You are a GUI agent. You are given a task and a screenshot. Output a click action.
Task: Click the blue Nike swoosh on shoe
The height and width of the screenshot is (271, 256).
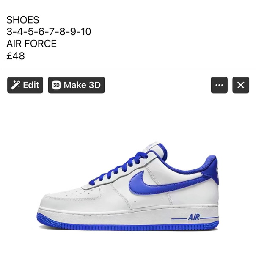(x=166, y=183)
